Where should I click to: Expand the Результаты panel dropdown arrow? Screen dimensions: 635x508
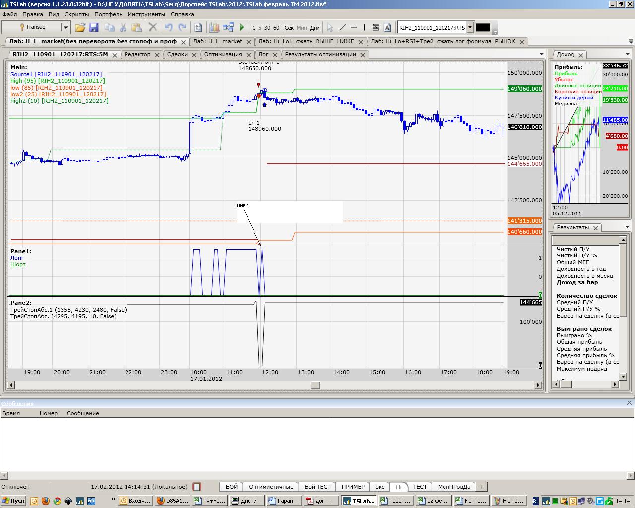[x=628, y=227]
